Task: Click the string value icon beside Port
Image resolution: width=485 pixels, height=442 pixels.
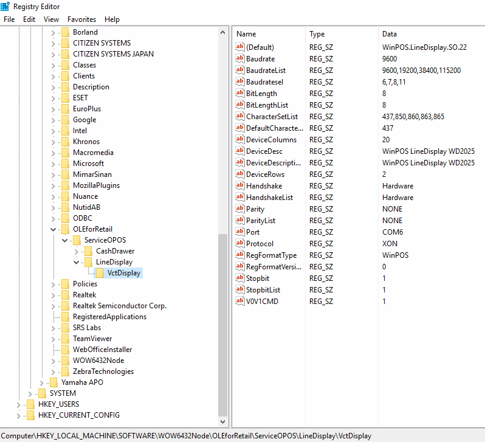Action: click(239, 232)
